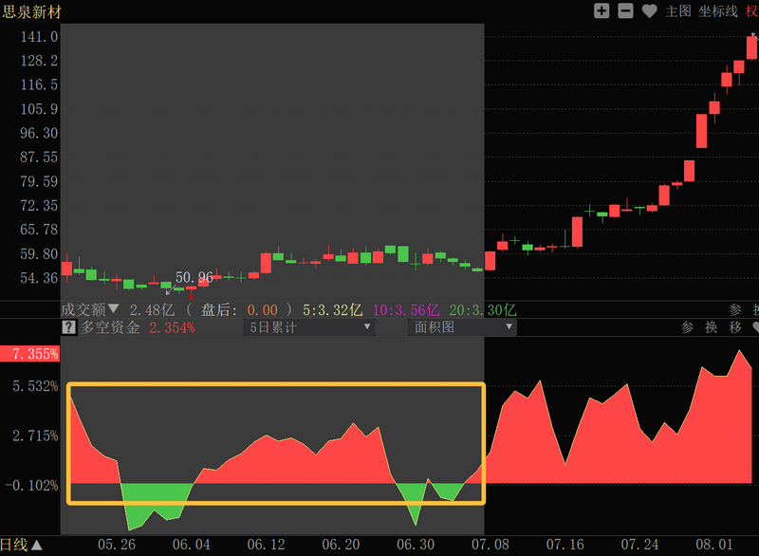Click the 87.55 price axis label
759x556 pixels.
[x=39, y=157]
